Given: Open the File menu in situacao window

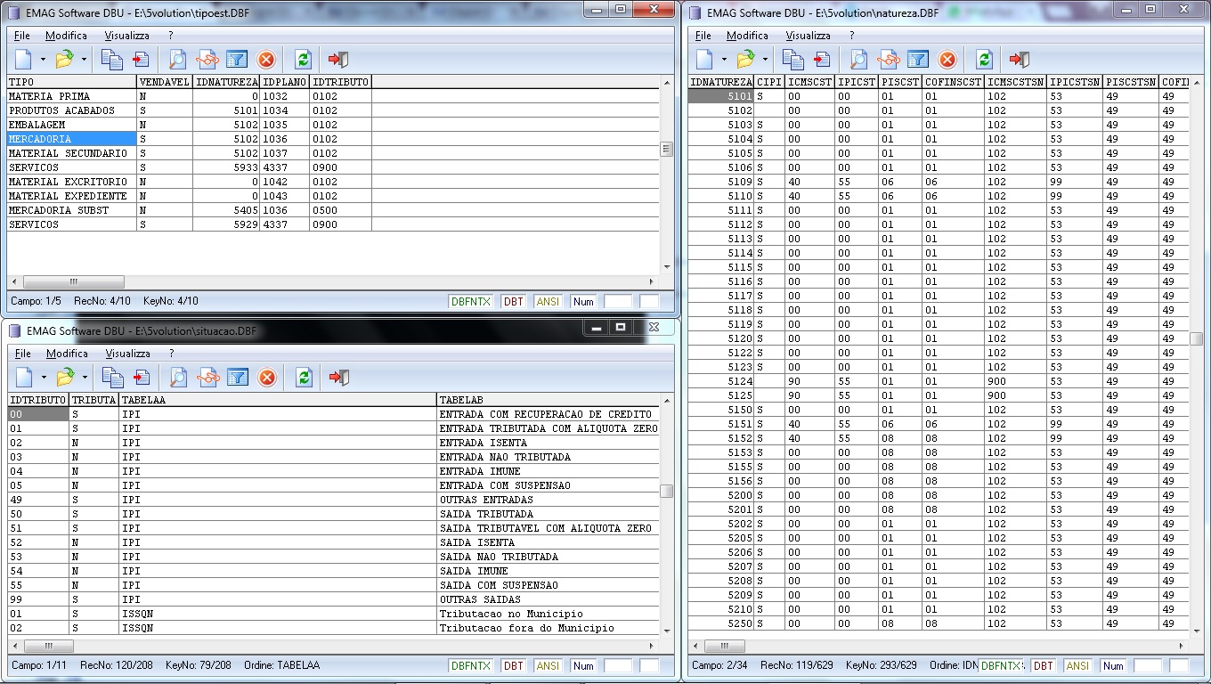Looking at the screenshot, I should [22, 354].
